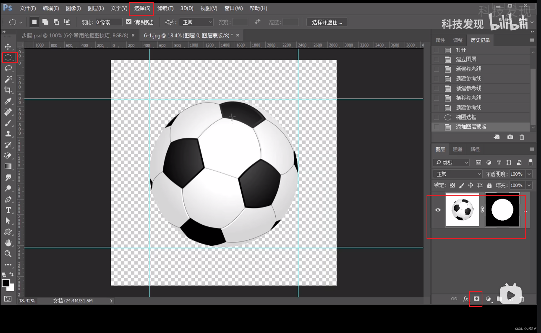Hide layer 0 using eye icon
The width and height of the screenshot is (541, 333).
438,210
